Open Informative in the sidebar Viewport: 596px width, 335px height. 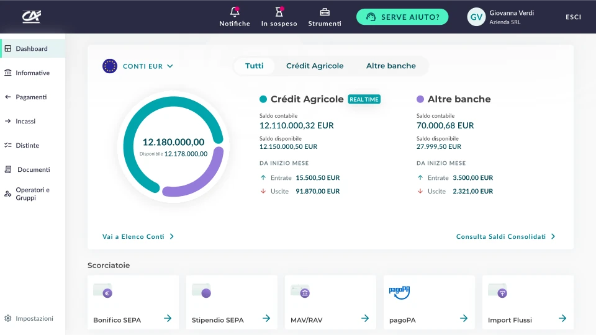pyautogui.click(x=33, y=73)
